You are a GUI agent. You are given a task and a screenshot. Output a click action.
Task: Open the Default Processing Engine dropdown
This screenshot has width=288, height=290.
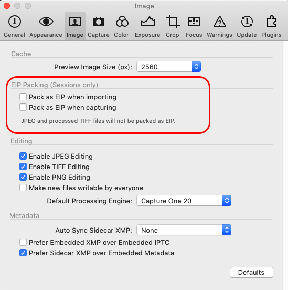click(184, 201)
